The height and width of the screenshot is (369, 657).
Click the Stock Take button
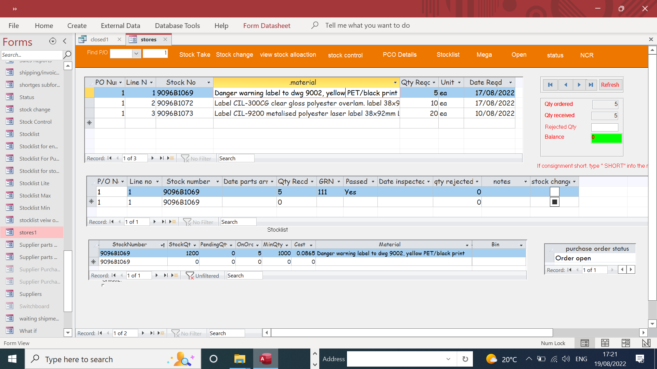click(195, 55)
